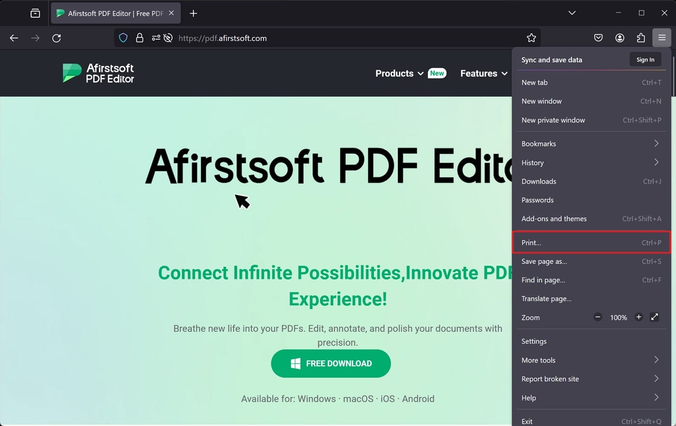
Task: Select Find in page...
Action: pos(591,280)
